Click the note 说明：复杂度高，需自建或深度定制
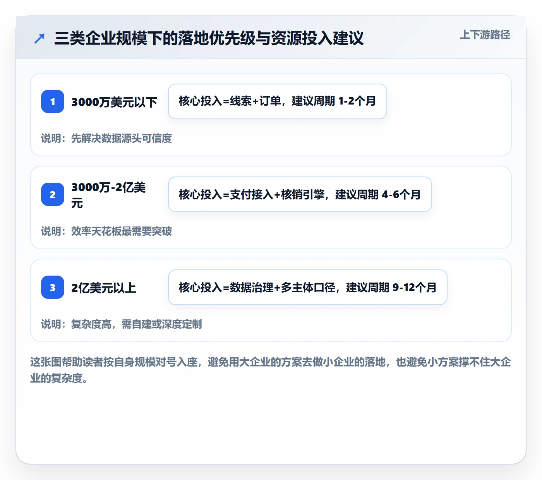This screenshot has height=480, width=542. (122, 324)
